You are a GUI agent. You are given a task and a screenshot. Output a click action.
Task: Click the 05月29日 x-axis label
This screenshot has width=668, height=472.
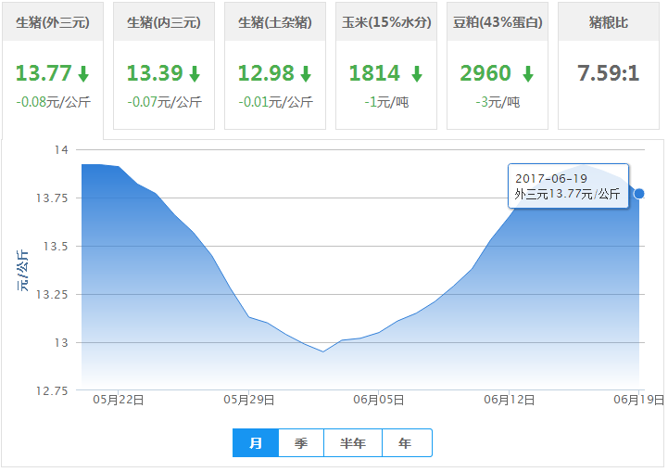[x=249, y=400]
